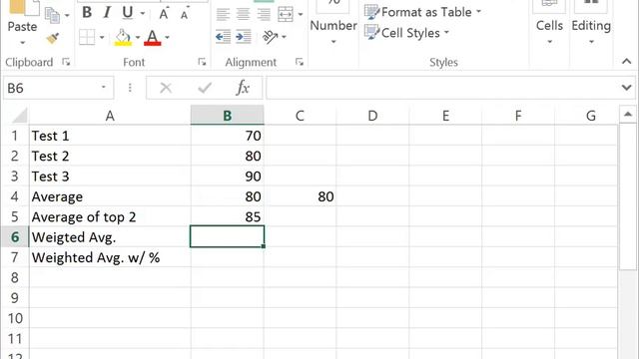This screenshot has height=359, width=639.
Task: Apply the red Font Color
Action: point(153,37)
